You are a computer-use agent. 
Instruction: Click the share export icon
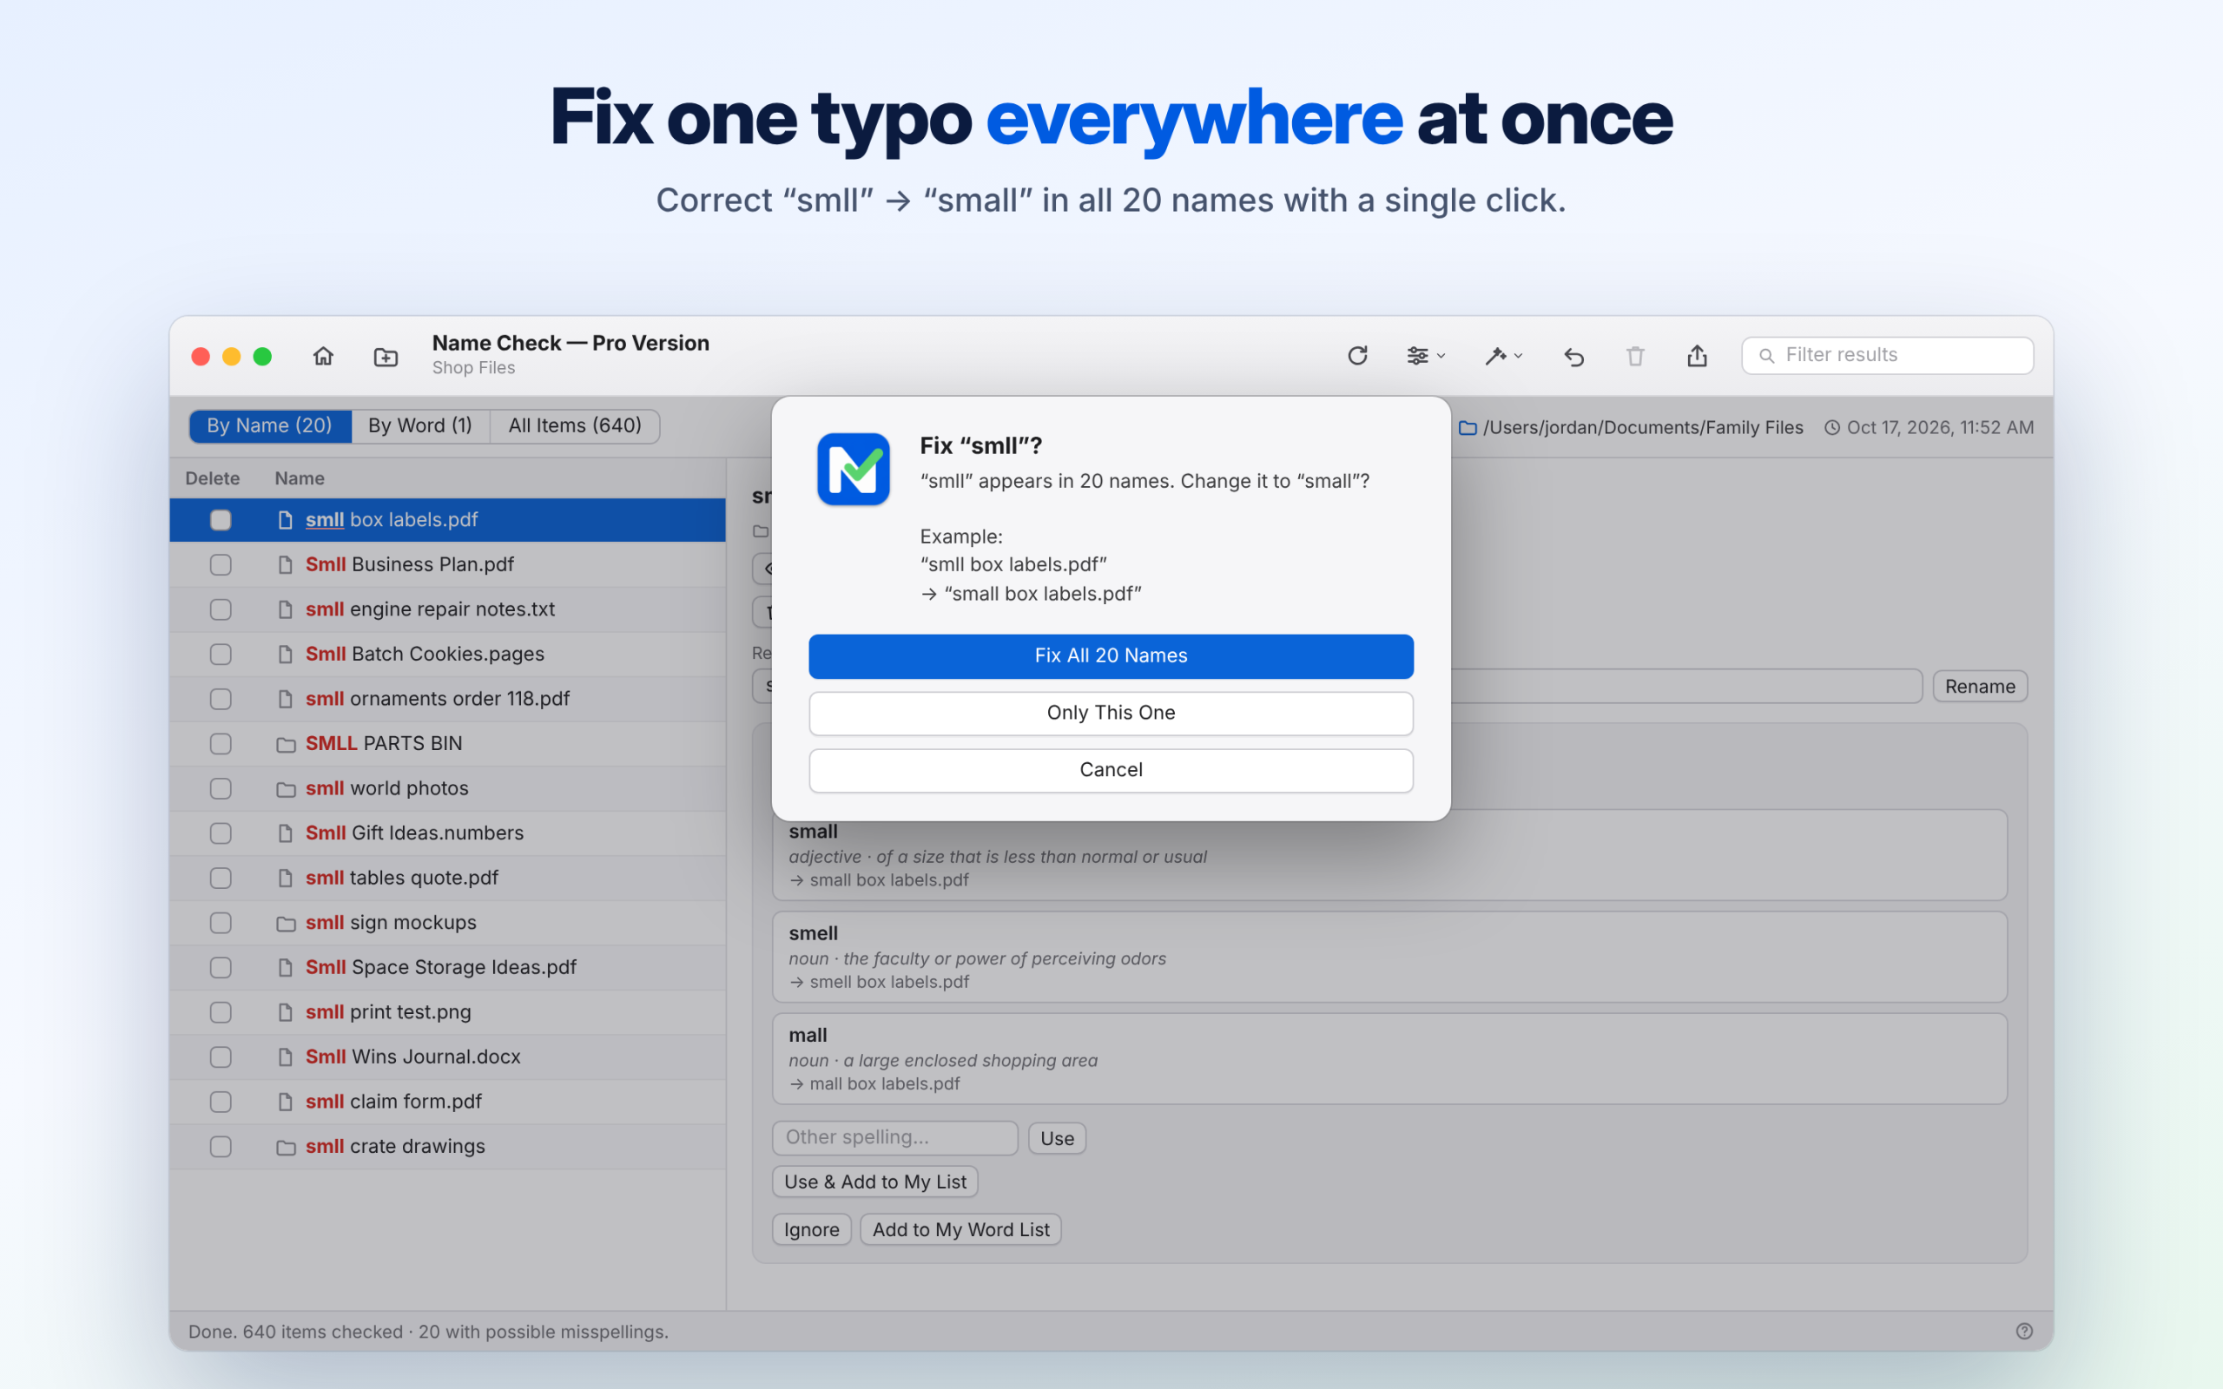tap(1697, 356)
